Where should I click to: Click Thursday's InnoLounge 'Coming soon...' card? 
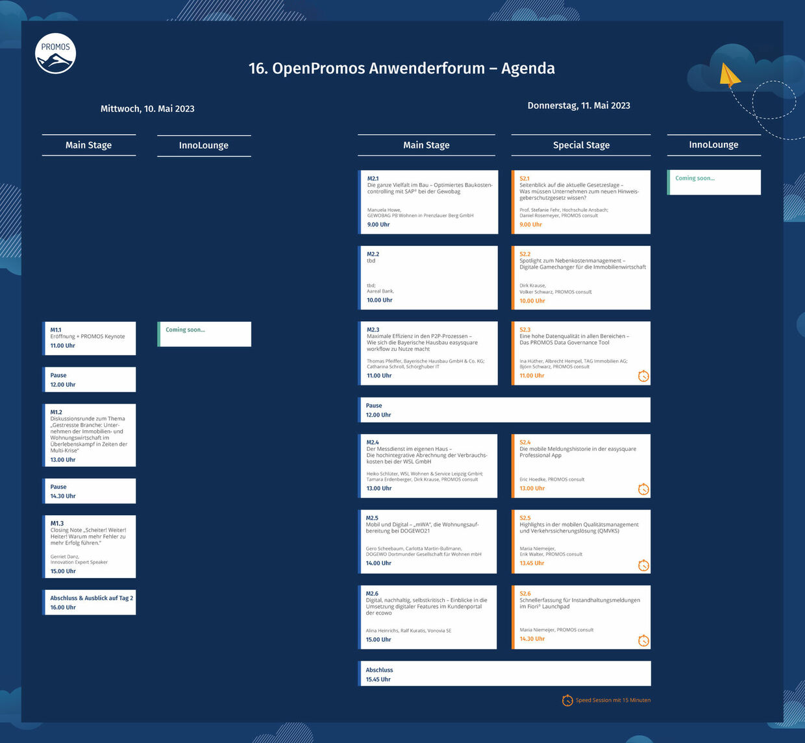[x=714, y=182]
